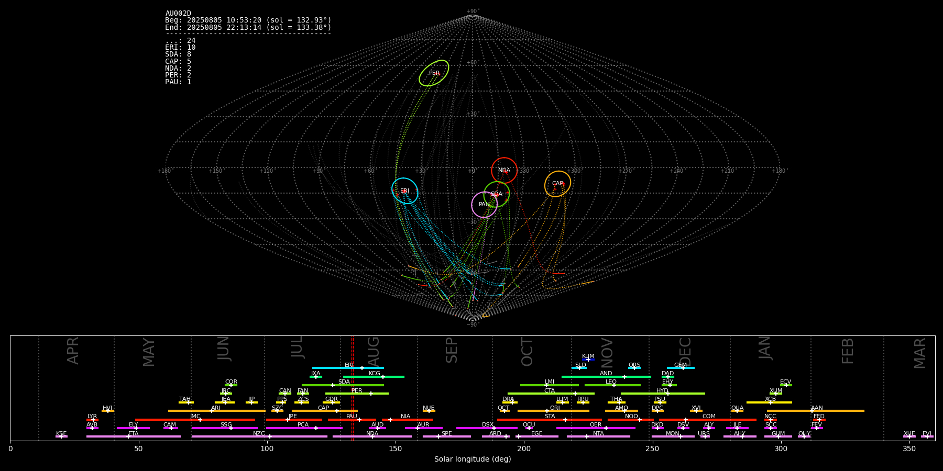Select the DRA shower bar in timeline
Image resolution: width=943 pixels, height=471 pixels.
[510, 402]
